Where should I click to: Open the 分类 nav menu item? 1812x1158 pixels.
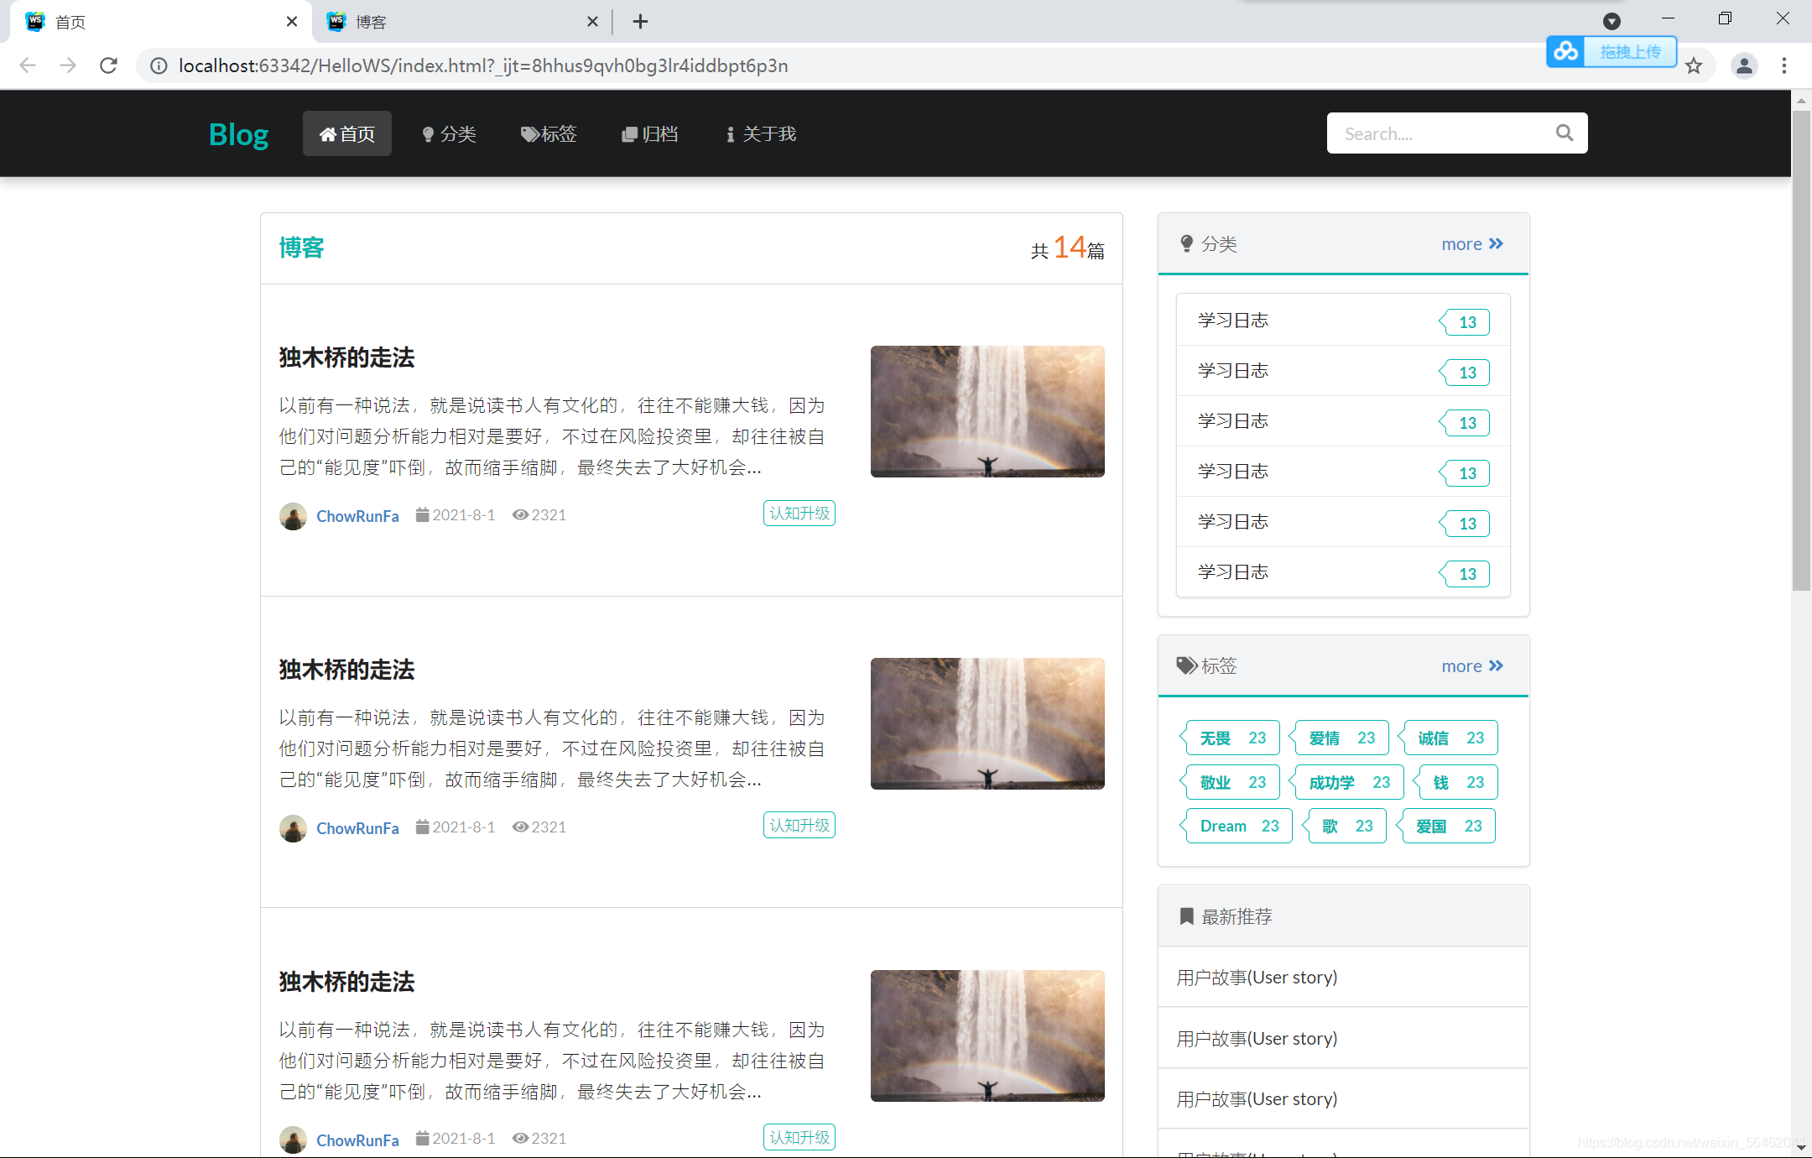pyautogui.click(x=449, y=133)
